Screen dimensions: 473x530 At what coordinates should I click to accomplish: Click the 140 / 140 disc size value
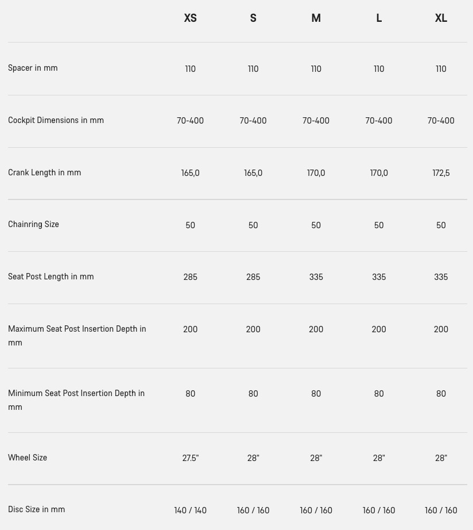(x=191, y=510)
